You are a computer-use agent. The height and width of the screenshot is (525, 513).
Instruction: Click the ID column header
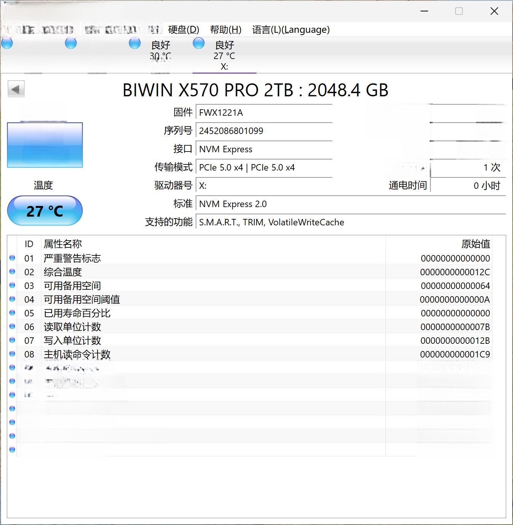[x=29, y=244]
